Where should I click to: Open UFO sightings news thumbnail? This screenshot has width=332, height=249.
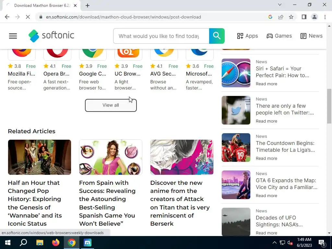click(x=236, y=222)
